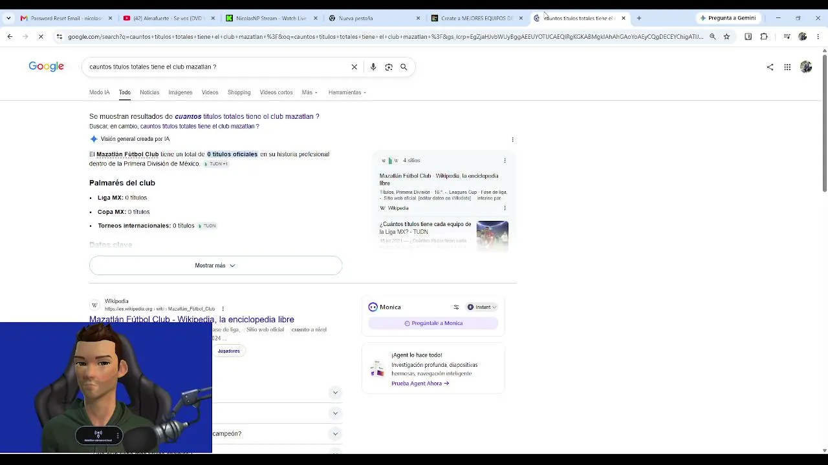828x465 pixels.
Task: Bookmark this page with the star icon
Action: point(726,37)
